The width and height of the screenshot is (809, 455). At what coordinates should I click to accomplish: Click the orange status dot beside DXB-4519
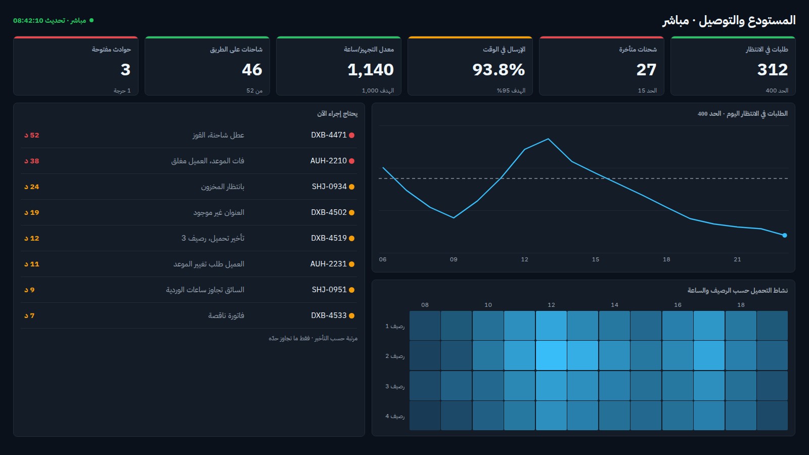click(x=351, y=238)
